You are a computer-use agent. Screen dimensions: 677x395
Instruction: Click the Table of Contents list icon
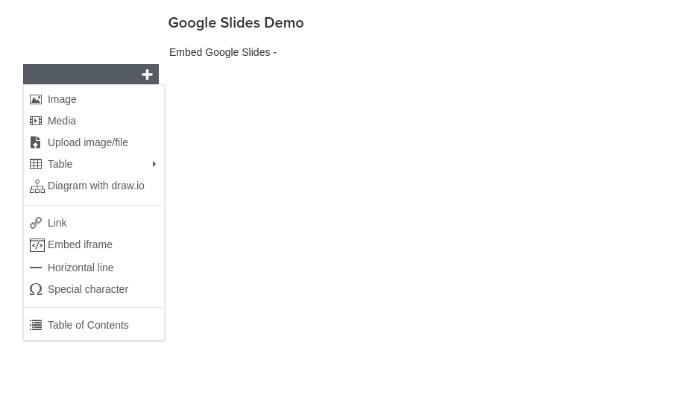coord(36,325)
